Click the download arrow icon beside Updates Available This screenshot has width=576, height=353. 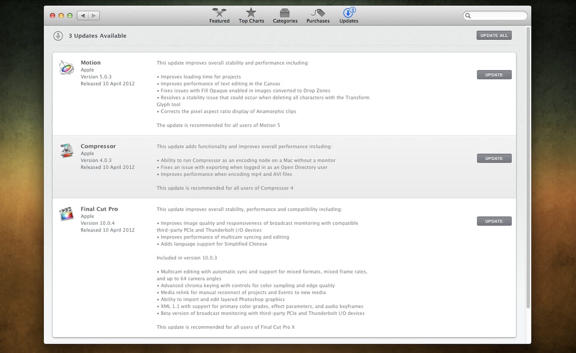click(58, 36)
